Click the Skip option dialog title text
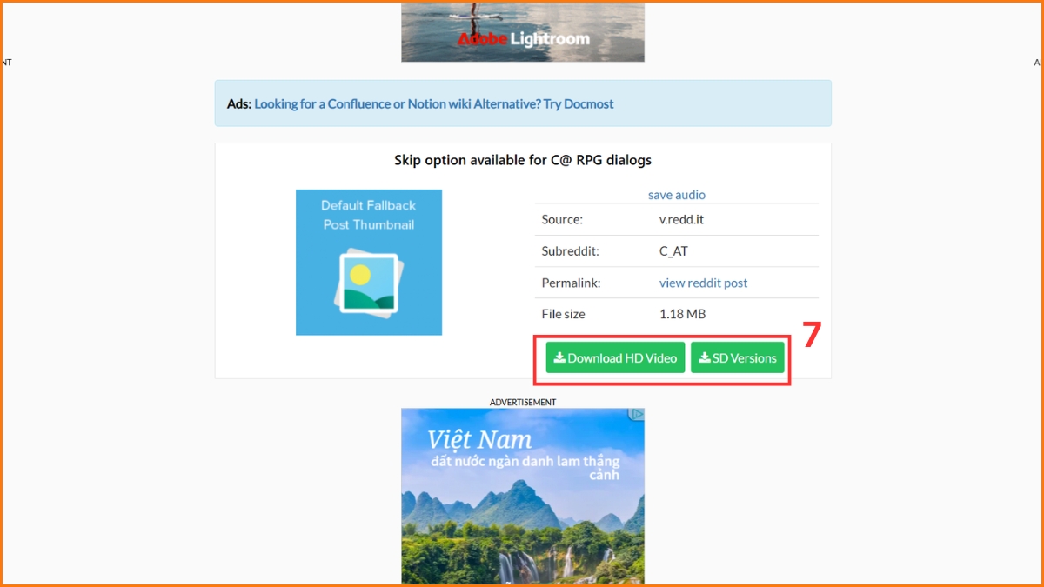Screen dimensions: 1044x587 522,160
